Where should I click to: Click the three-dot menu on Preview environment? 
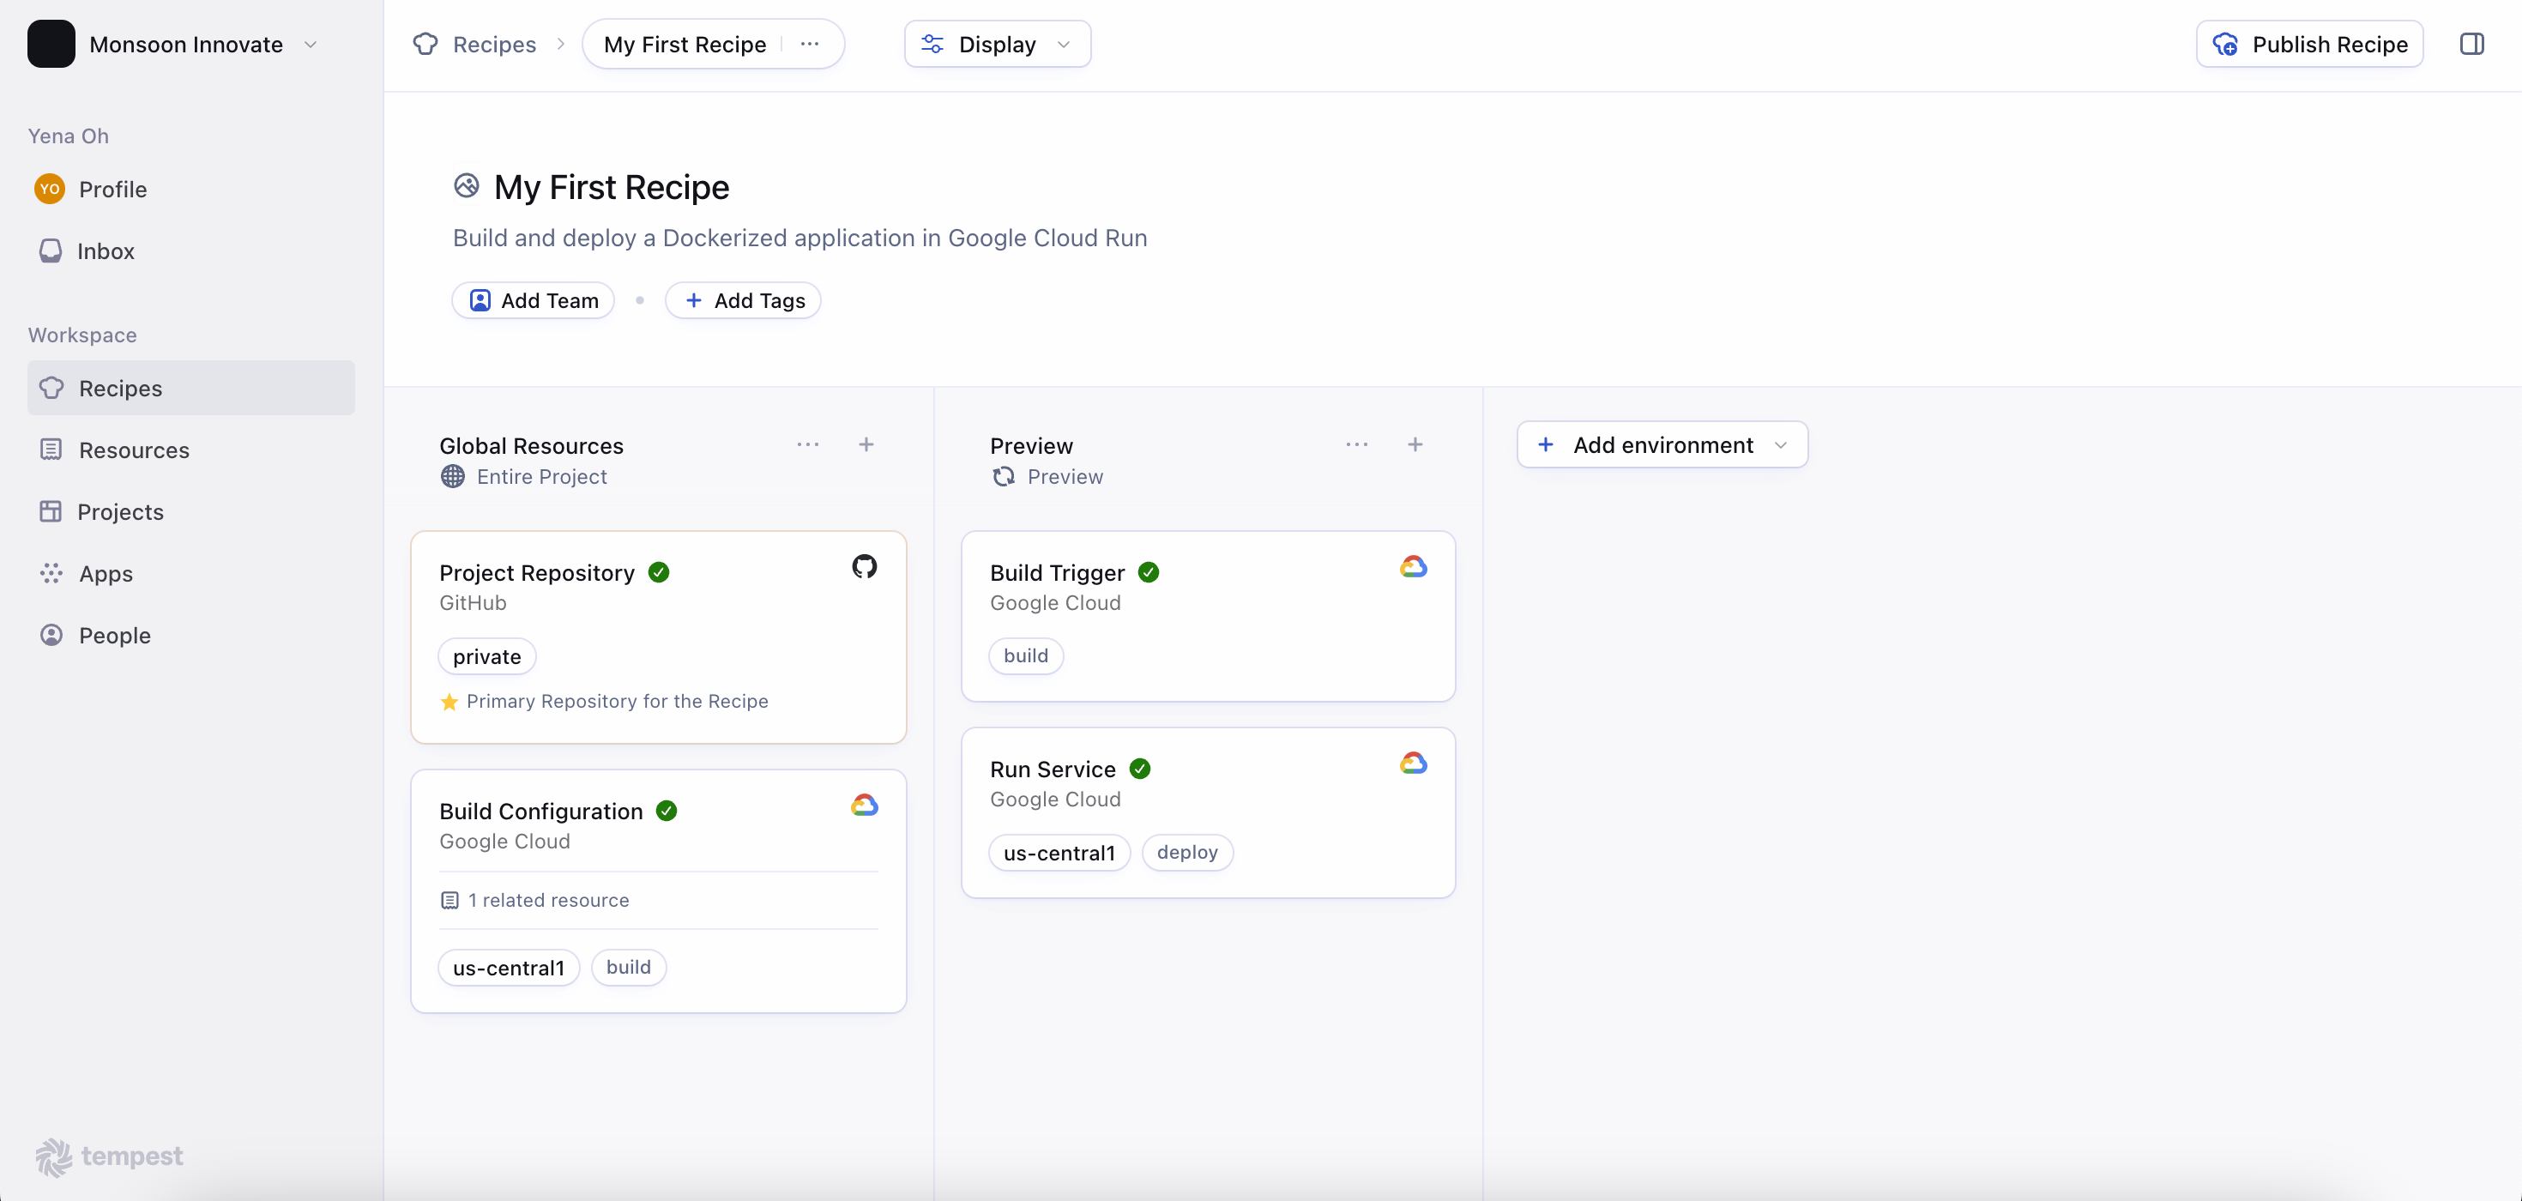(1356, 444)
